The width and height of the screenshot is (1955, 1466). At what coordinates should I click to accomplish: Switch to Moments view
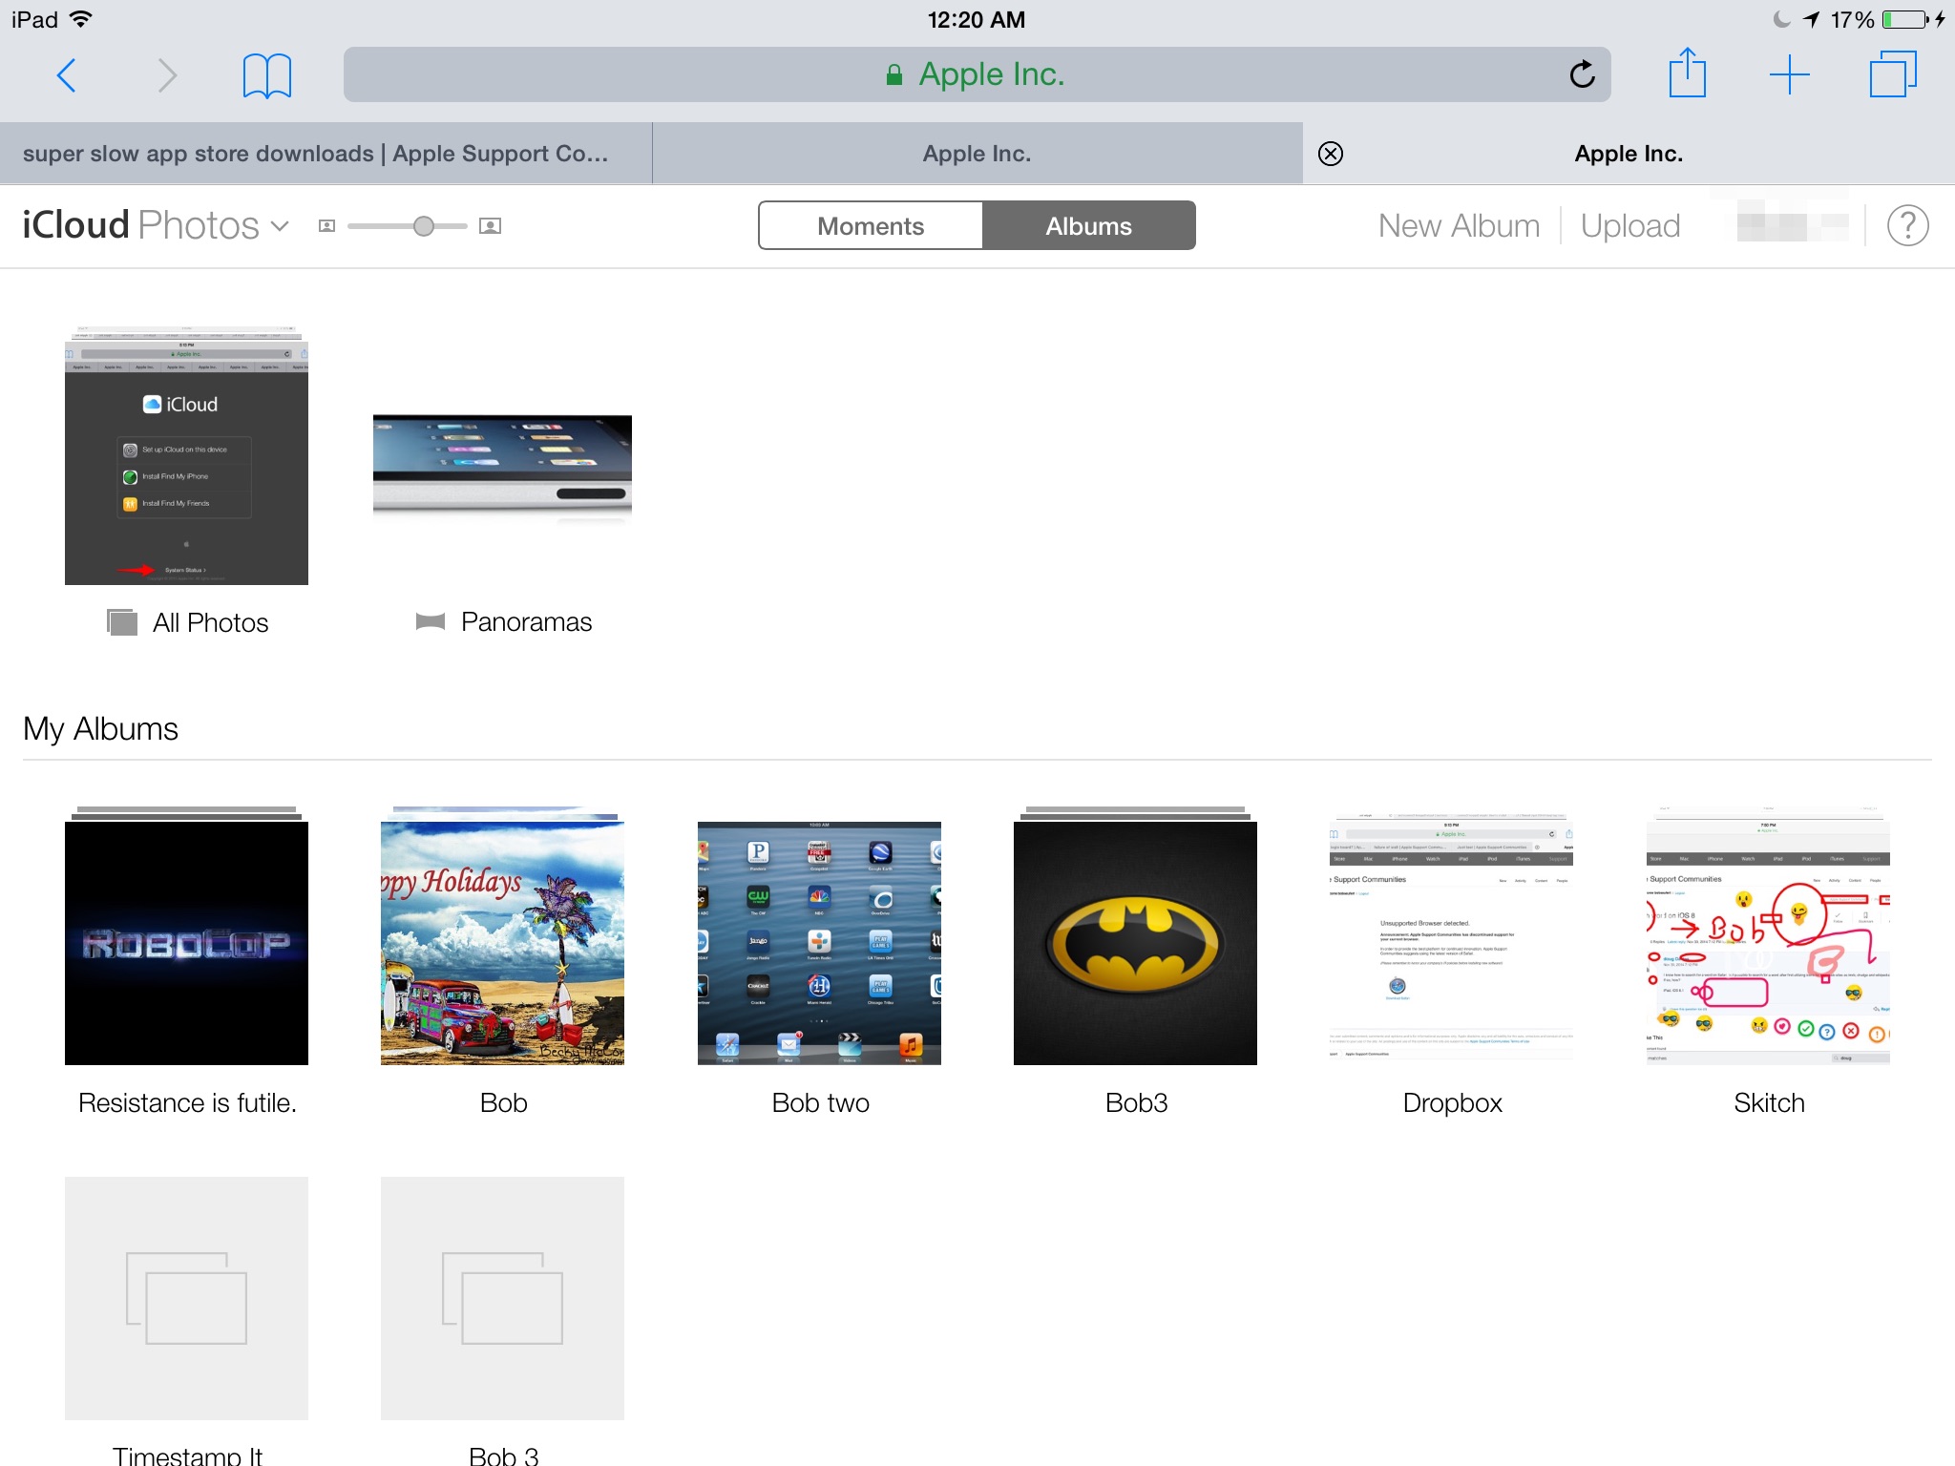click(870, 226)
